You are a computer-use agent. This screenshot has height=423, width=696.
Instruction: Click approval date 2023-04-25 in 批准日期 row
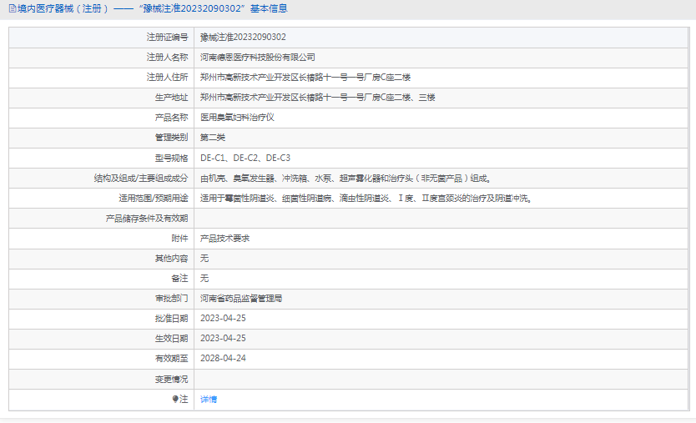[224, 319]
